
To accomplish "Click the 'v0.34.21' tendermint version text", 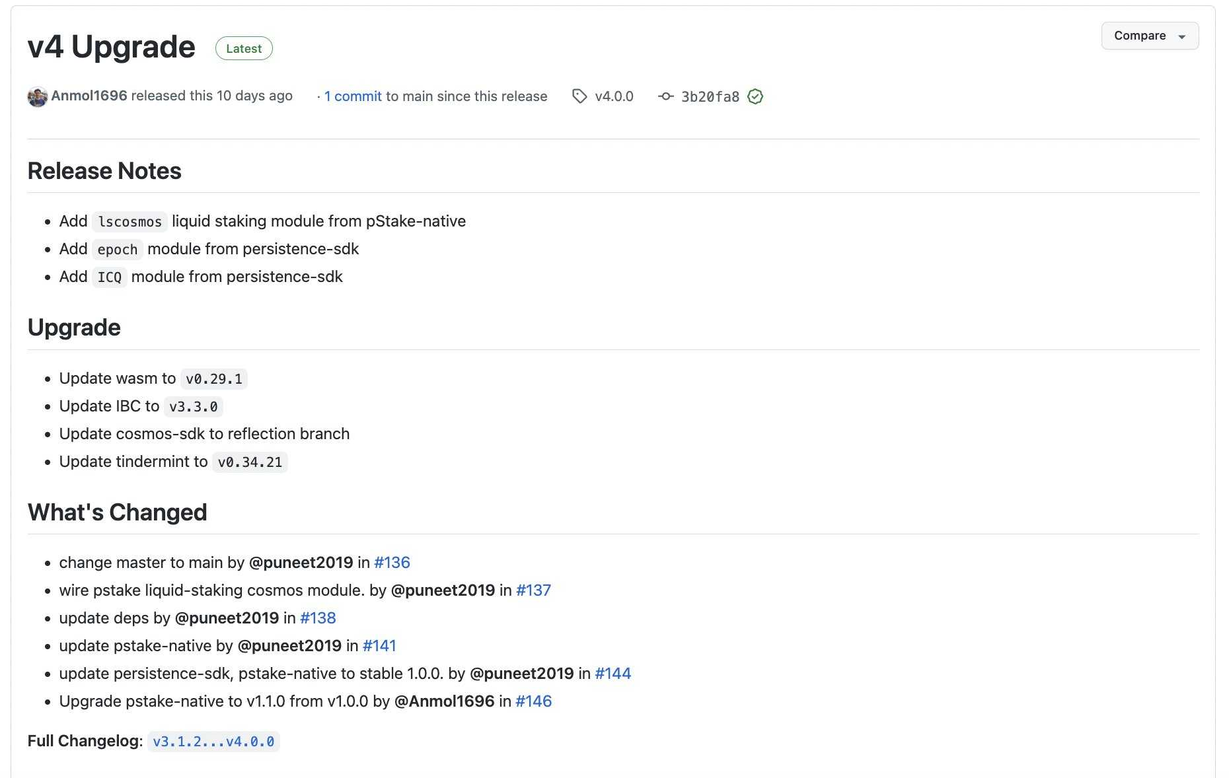I will pos(250,462).
